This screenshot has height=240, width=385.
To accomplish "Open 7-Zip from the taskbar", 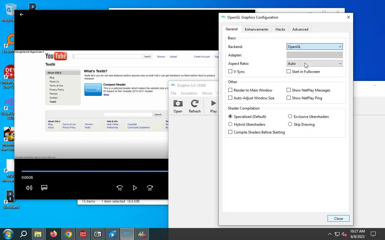I will 98,234.
